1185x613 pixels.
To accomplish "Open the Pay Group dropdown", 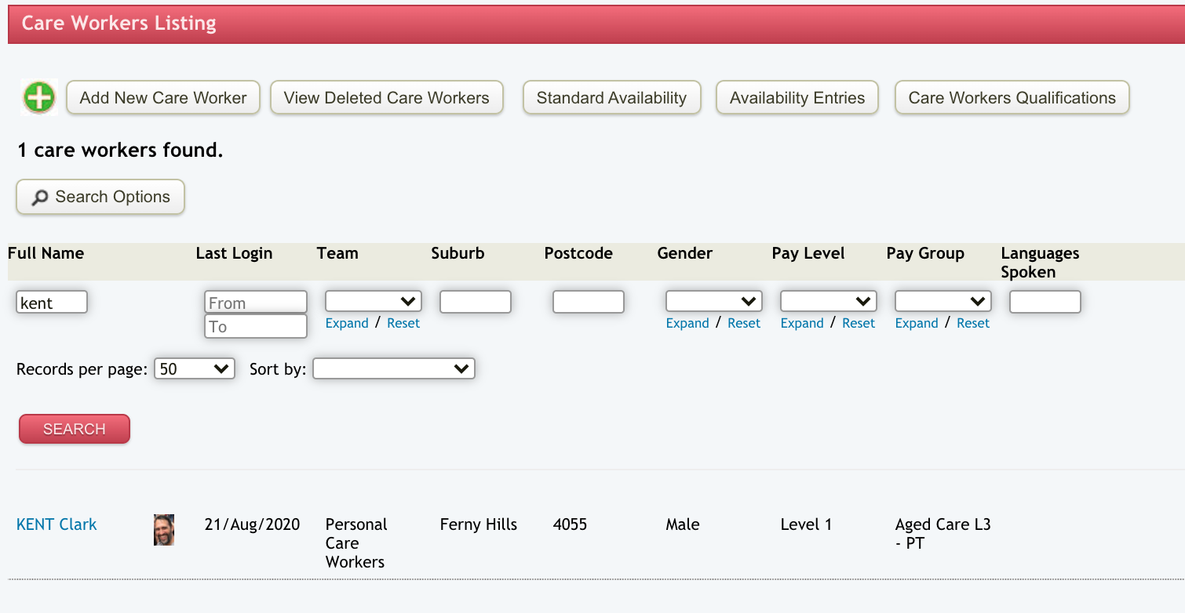I will (943, 301).
